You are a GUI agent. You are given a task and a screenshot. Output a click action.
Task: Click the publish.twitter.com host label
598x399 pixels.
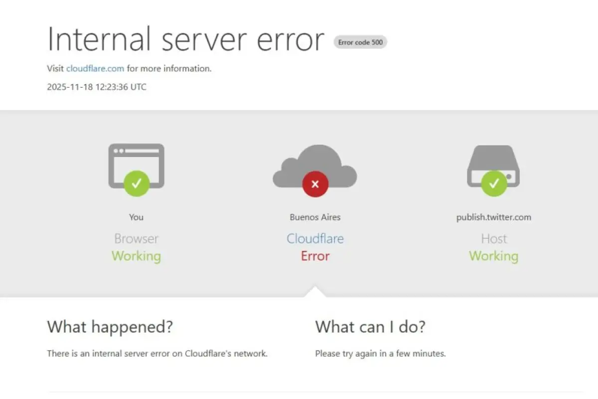tap(493, 217)
